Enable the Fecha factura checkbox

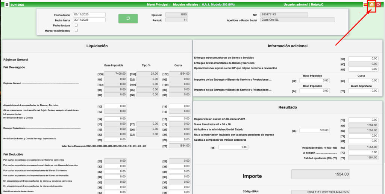76,25
